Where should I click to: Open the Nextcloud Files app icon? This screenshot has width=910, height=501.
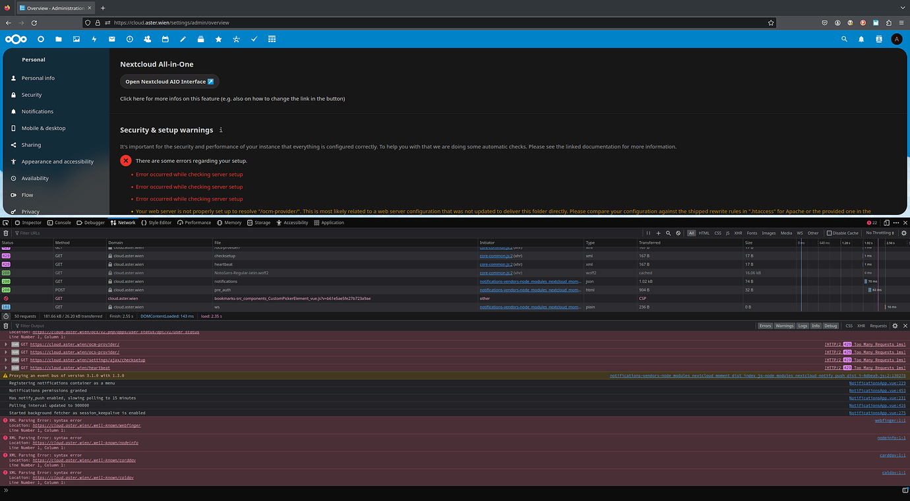[x=59, y=40]
